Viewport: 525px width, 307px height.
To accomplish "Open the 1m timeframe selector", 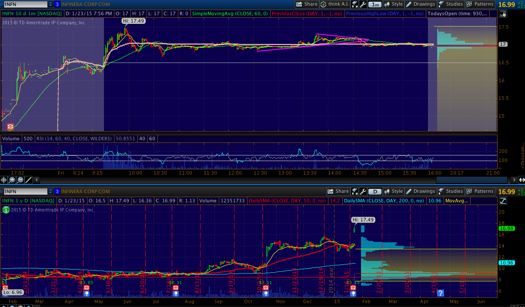I will coord(375,4).
